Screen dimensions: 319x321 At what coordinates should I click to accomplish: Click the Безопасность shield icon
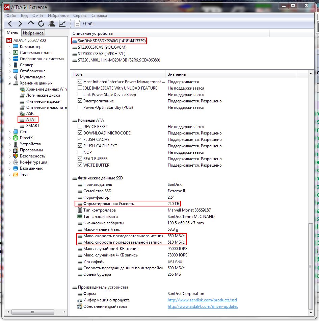point(15,156)
